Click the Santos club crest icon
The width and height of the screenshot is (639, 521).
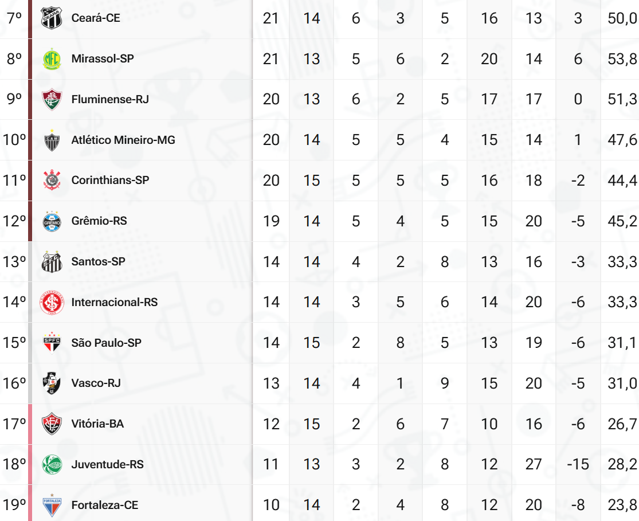coord(52,262)
